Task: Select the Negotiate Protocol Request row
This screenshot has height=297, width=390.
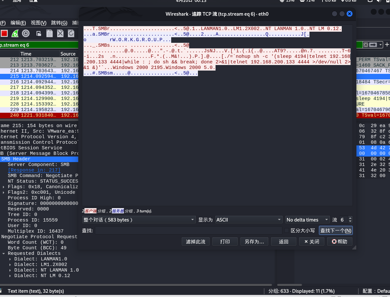Action: tap(39, 237)
